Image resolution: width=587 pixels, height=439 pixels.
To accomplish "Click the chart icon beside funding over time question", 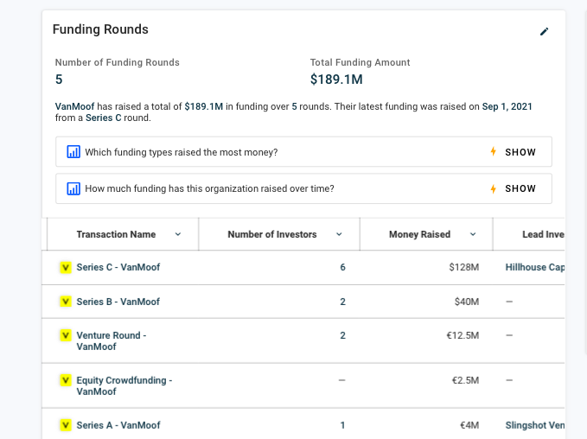I will click(x=73, y=188).
